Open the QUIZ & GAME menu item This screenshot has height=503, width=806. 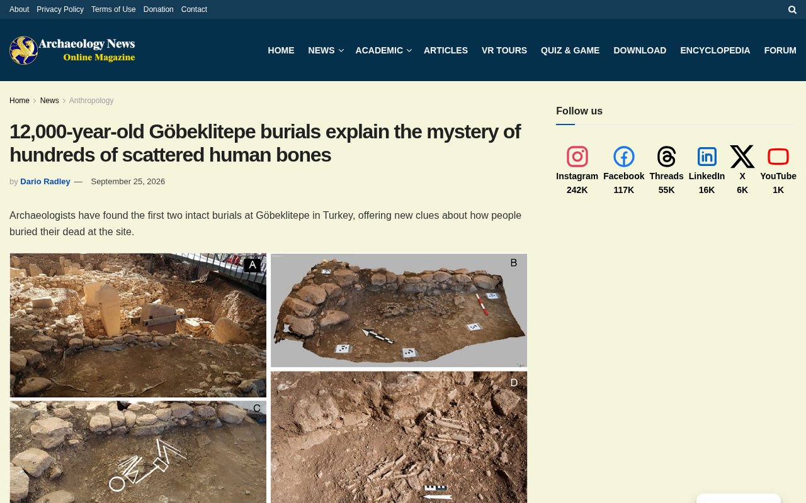click(x=570, y=50)
